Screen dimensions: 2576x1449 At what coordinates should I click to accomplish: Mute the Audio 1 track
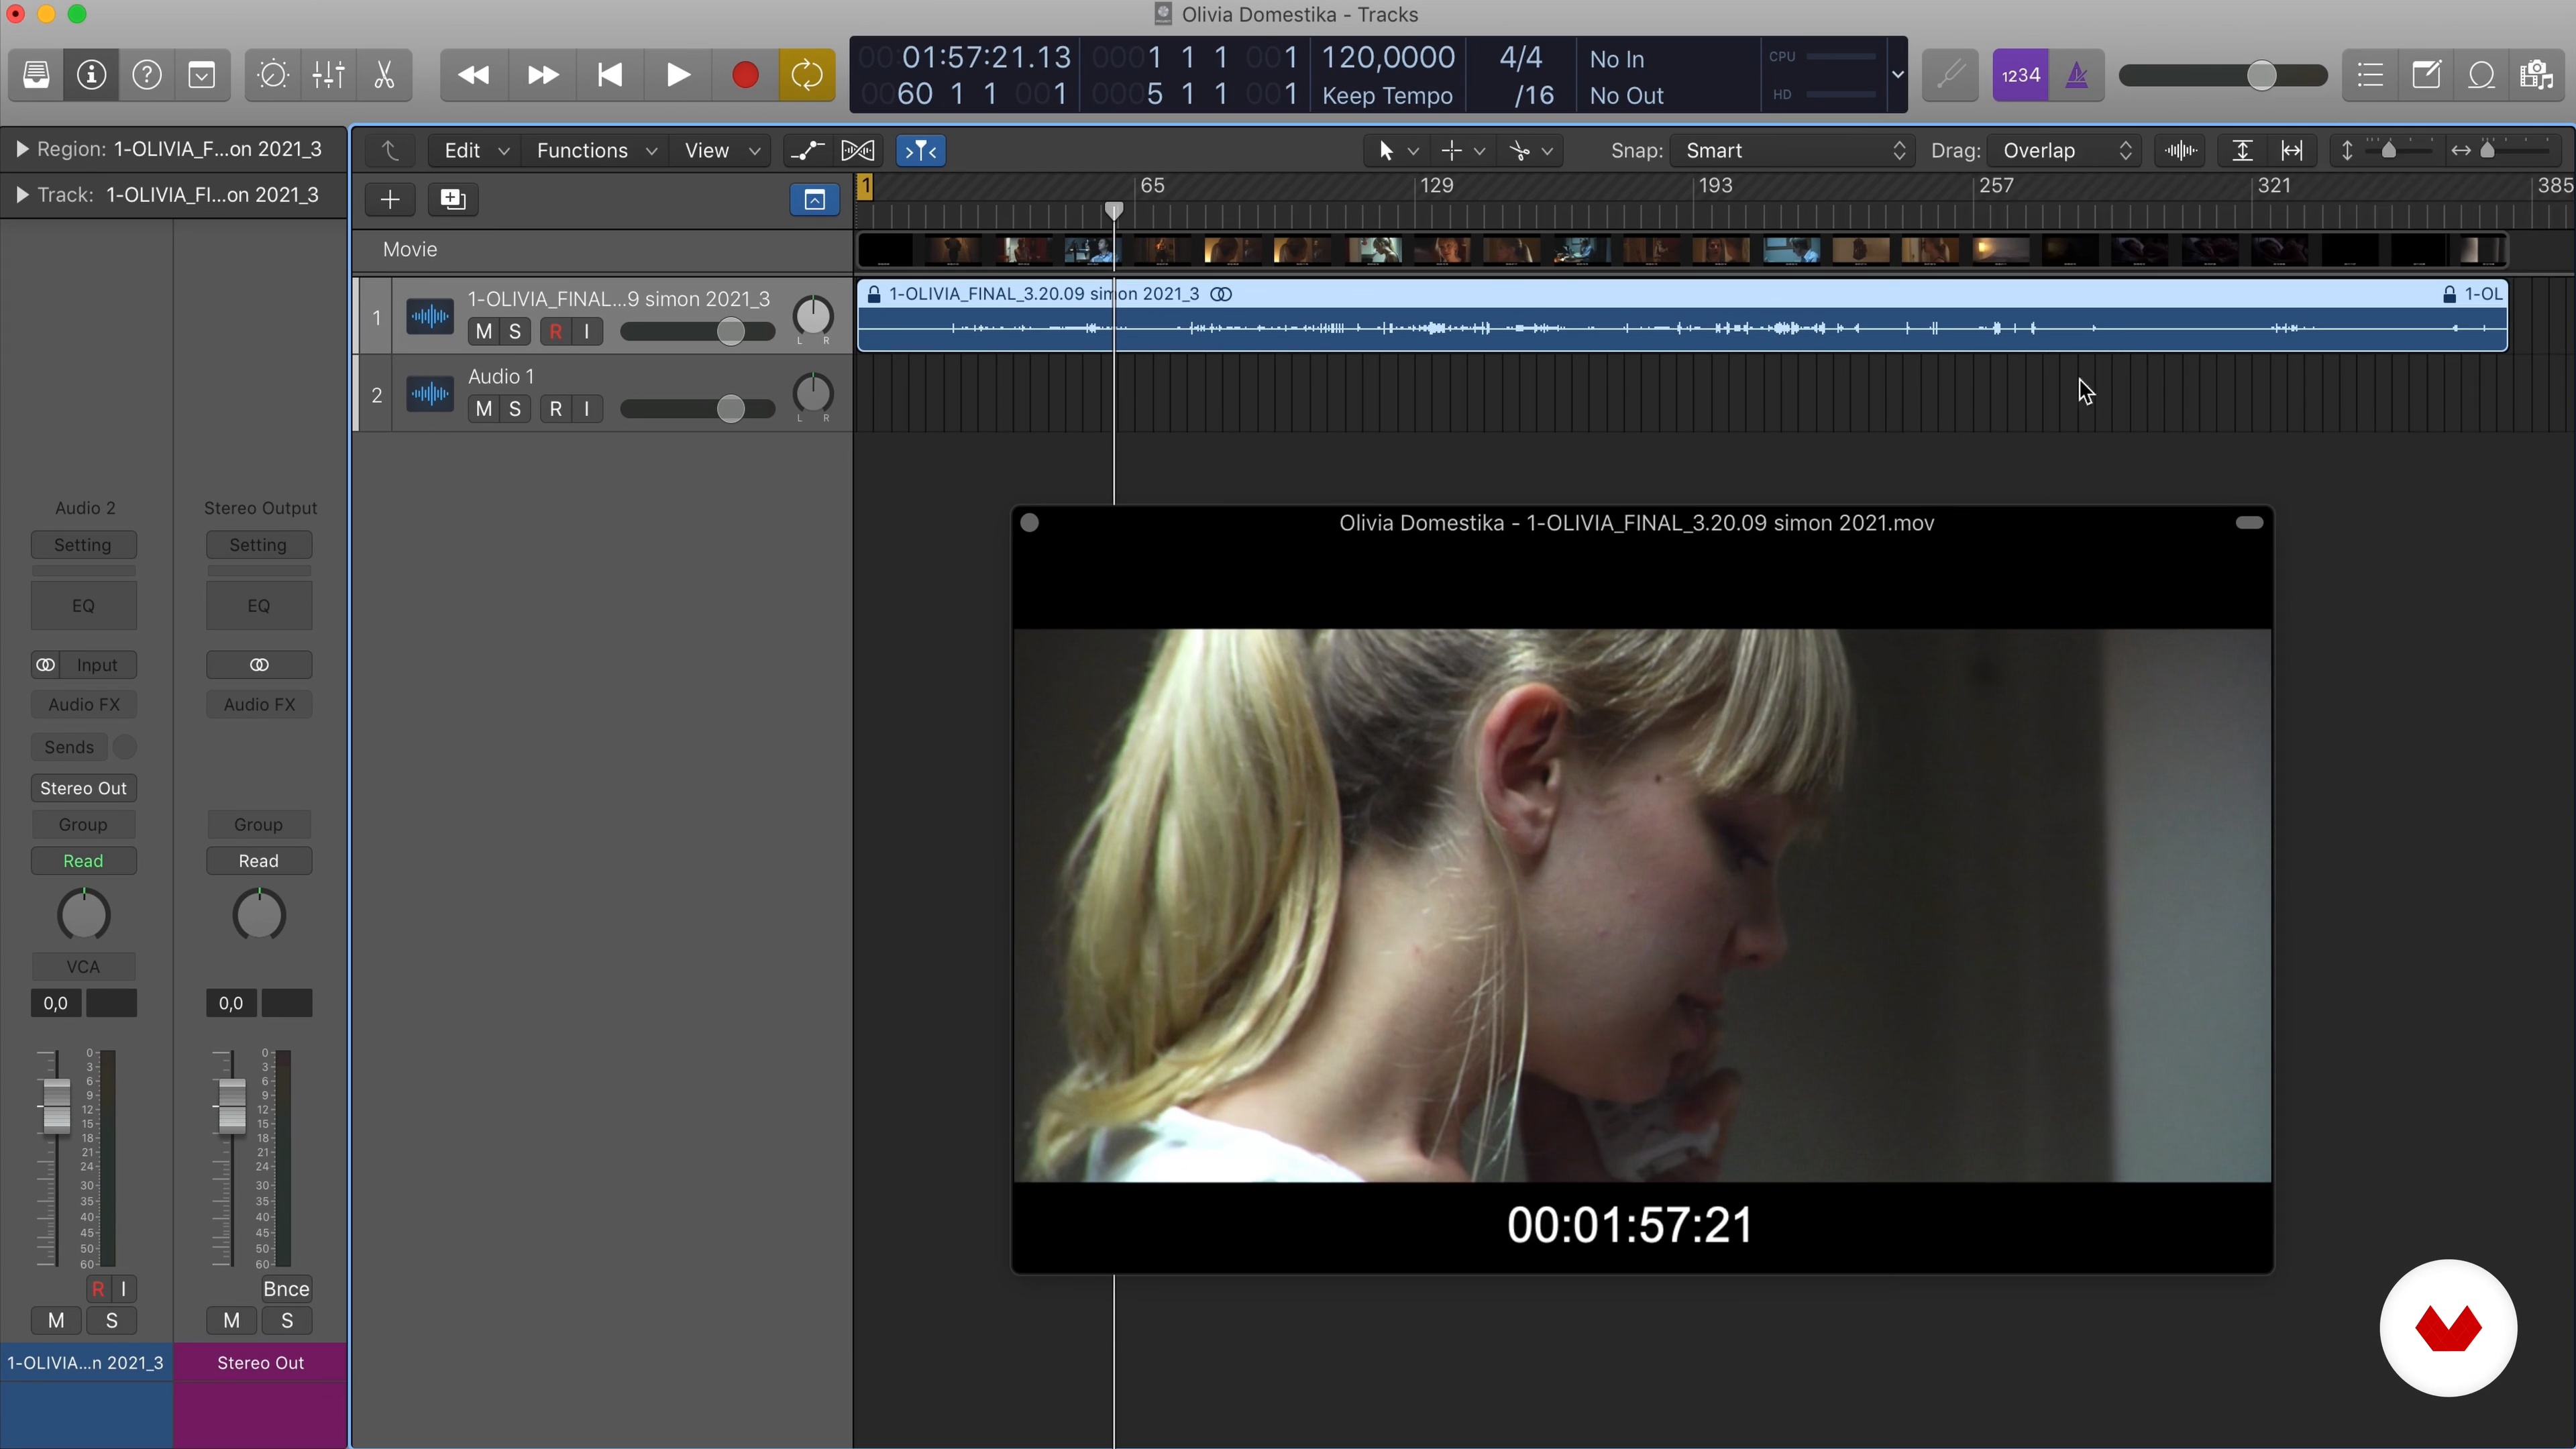tap(484, 409)
